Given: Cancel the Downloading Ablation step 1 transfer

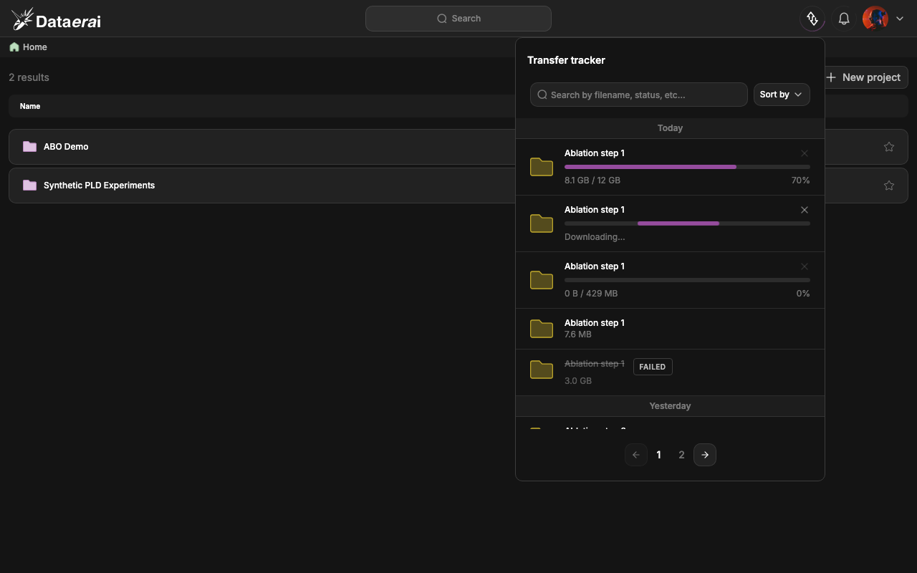Looking at the screenshot, I should click(805, 210).
